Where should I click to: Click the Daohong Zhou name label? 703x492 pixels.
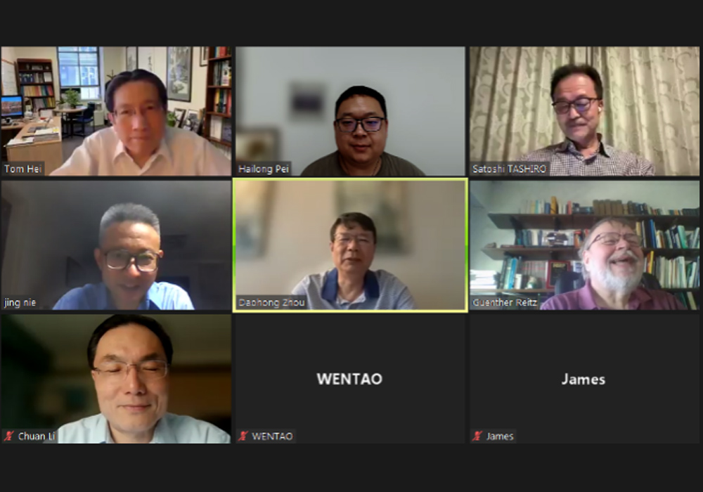pyautogui.click(x=271, y=302)
